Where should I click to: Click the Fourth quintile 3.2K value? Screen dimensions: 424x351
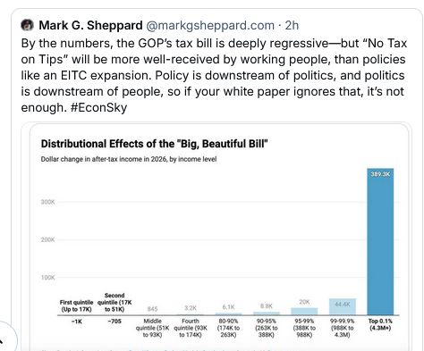(x=191, y=308)
